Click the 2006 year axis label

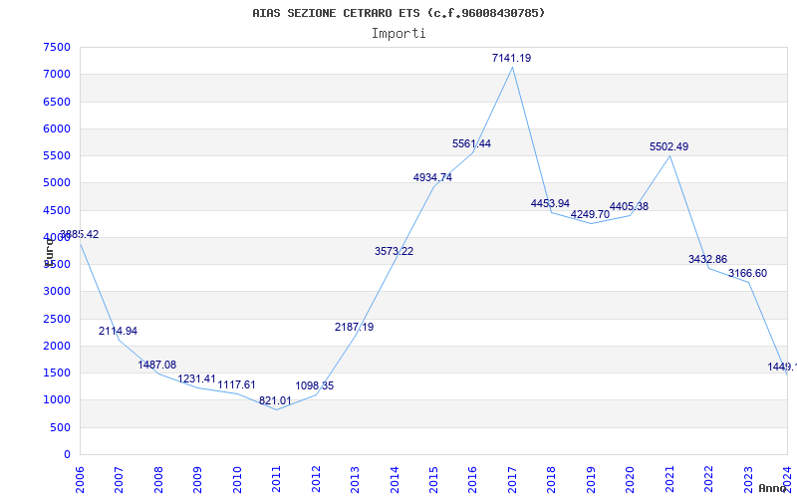(80, 480)
